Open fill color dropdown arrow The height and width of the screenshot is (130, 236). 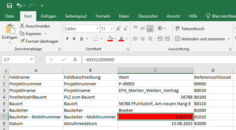coord(115,39)
